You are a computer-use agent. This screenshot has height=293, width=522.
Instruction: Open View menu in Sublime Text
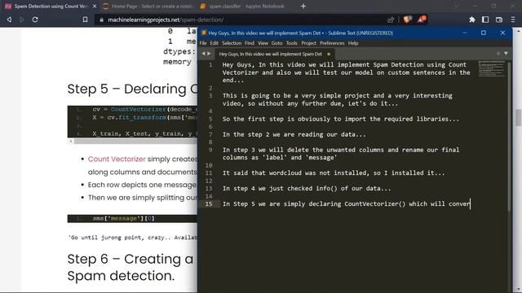[x=263, y=43]
